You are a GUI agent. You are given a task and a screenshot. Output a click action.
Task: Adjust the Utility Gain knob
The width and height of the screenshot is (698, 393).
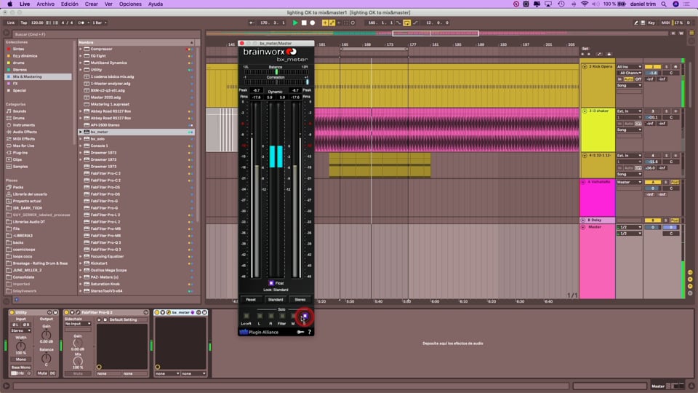tap(47, 335)
